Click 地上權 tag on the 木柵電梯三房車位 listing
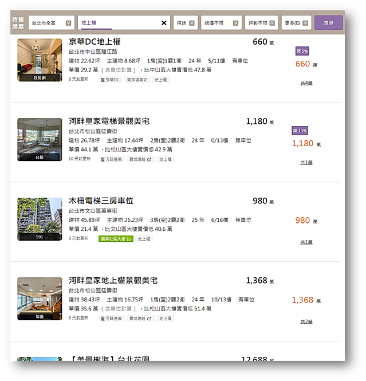 (144, 239)
